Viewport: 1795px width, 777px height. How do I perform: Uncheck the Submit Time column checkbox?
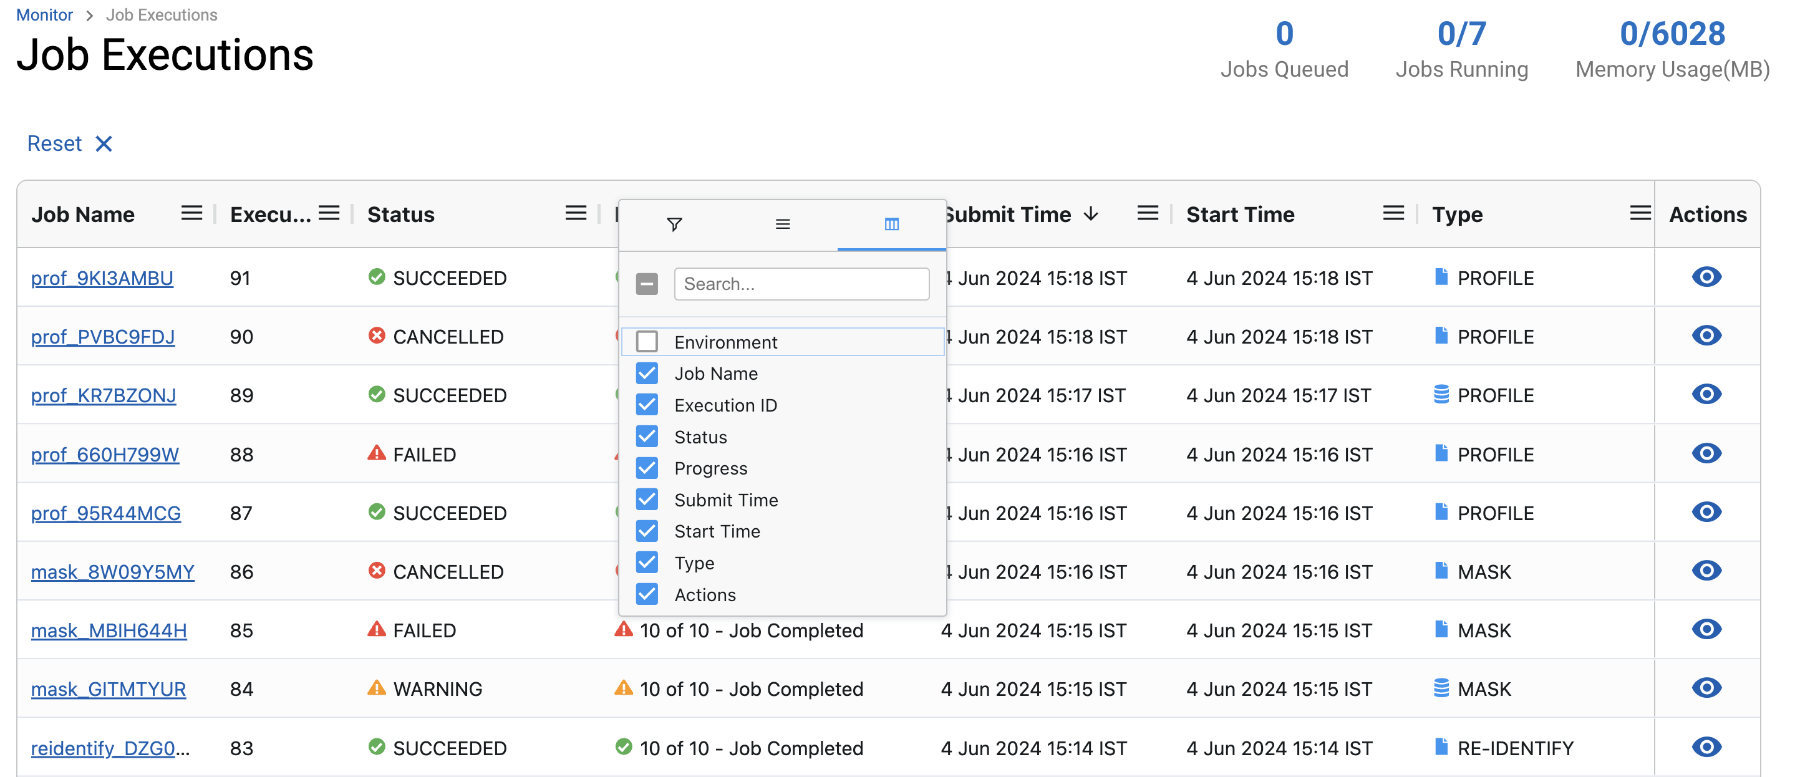pyautogui.click(x=647, y=499)
